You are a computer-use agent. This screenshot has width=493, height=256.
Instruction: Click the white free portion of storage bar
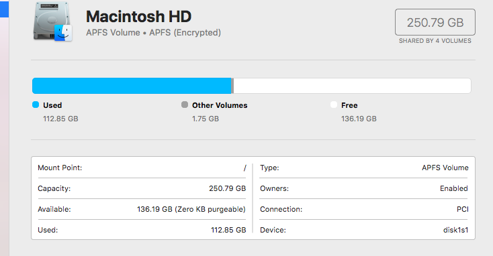tap(353, 86)
